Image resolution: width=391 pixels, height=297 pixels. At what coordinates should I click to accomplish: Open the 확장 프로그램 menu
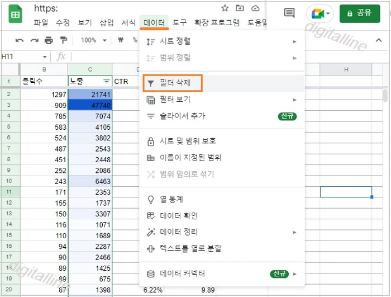coord(217,23)
